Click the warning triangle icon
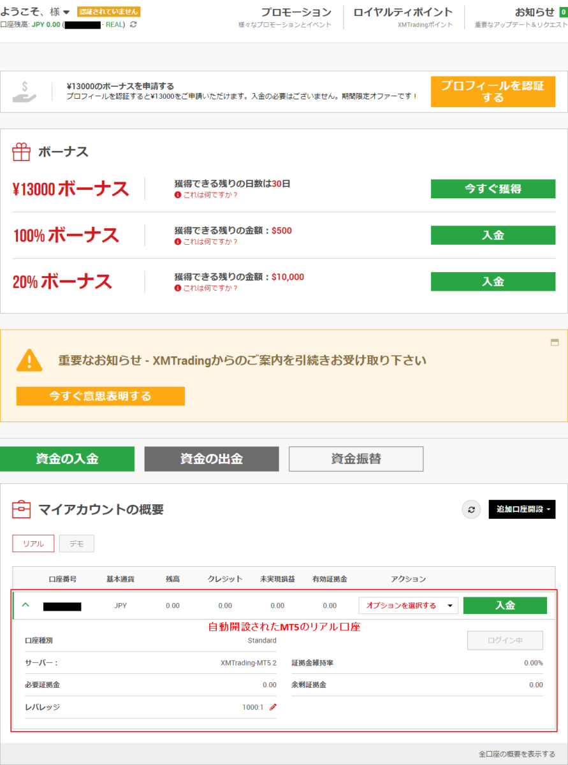Viewport: 568px width, 765px height. [x=29, y=360]
